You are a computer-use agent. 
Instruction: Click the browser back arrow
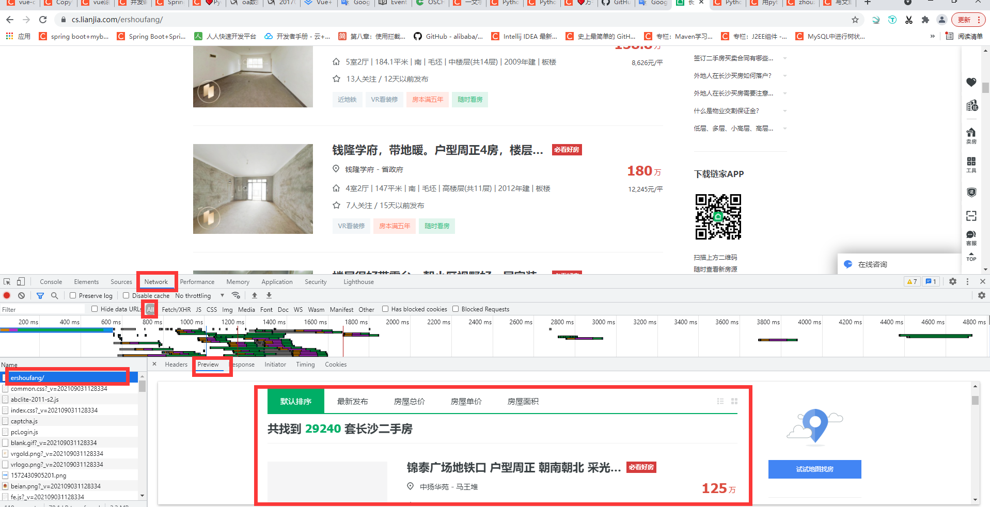10,20
